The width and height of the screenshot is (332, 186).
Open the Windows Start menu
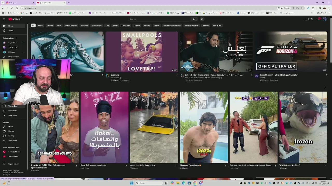click(132, 183)
